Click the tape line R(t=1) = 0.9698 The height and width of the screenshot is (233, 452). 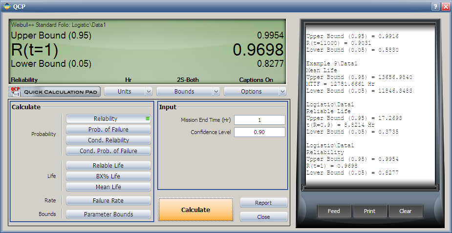coord(331,166)
